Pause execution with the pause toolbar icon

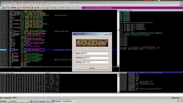pos(21,8)
